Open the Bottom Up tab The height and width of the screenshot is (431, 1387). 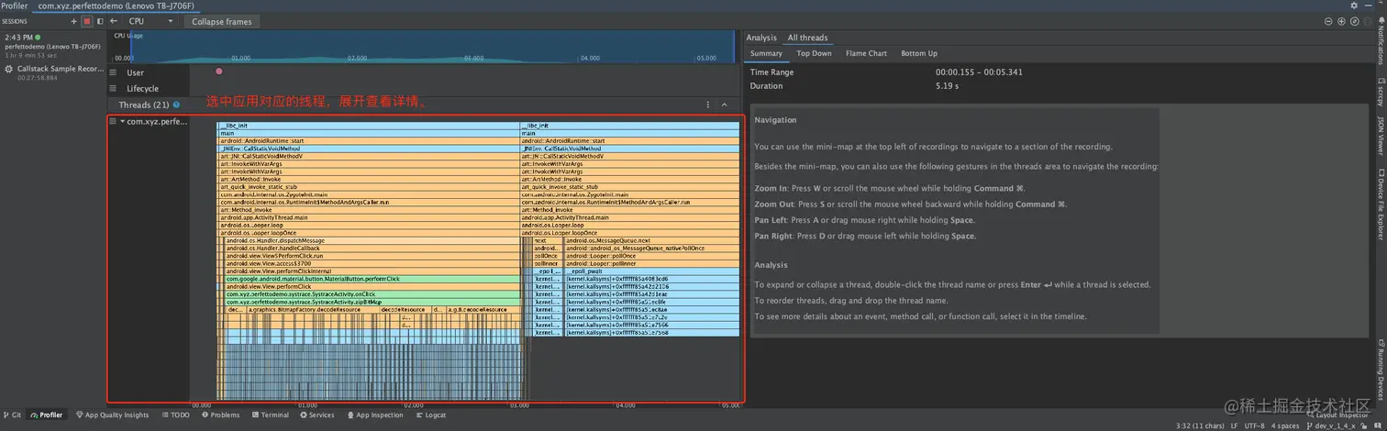point(919,53)
